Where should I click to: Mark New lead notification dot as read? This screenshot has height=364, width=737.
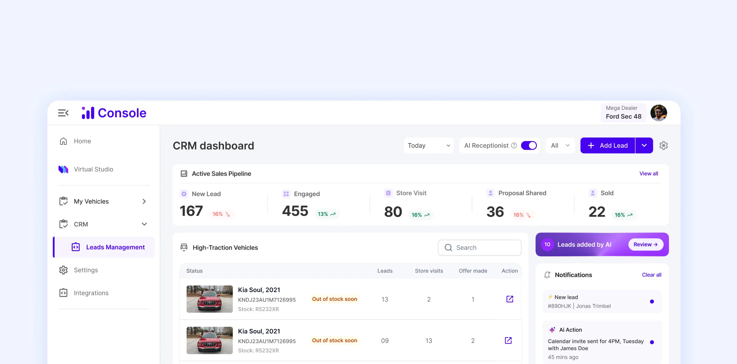point(652,302)
